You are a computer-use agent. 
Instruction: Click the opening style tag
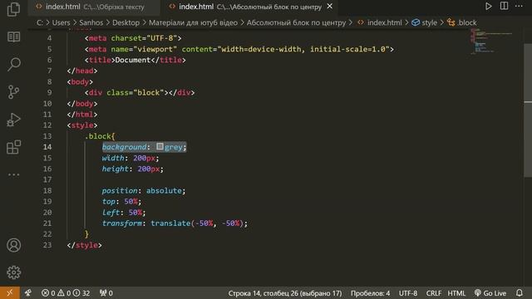(82, 125)
